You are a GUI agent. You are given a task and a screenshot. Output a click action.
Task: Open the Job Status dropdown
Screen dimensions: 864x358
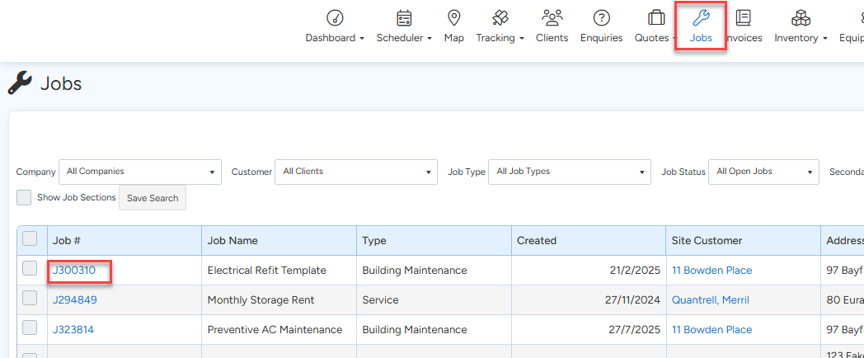pyautogui.click(x=763, y=172)
